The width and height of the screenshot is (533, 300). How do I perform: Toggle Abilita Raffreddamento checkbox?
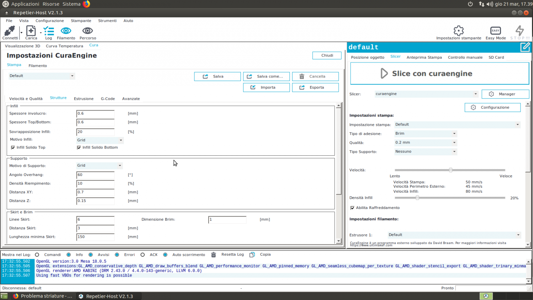coord(352,208)
